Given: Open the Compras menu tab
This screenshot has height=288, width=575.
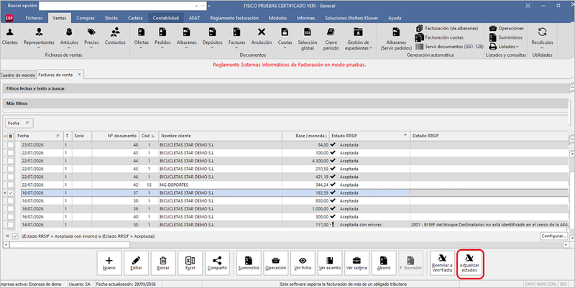Looking at the screenshot, I should coord(86,18).
